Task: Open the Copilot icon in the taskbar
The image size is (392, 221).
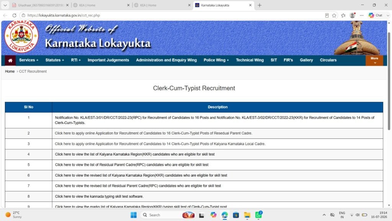Action: click(213, 215)
